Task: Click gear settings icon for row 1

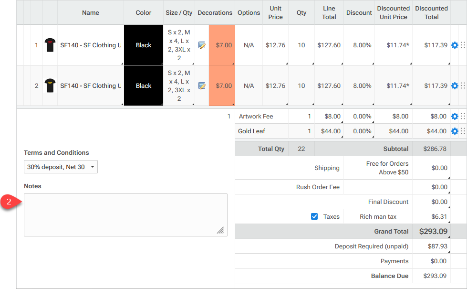Action: pyautogui.click(x=455, y=45)
